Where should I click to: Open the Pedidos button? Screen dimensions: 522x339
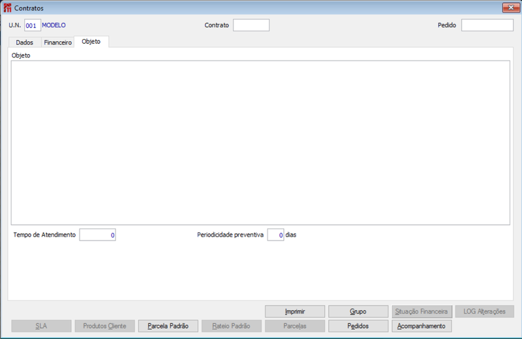[x=358, y=326]
